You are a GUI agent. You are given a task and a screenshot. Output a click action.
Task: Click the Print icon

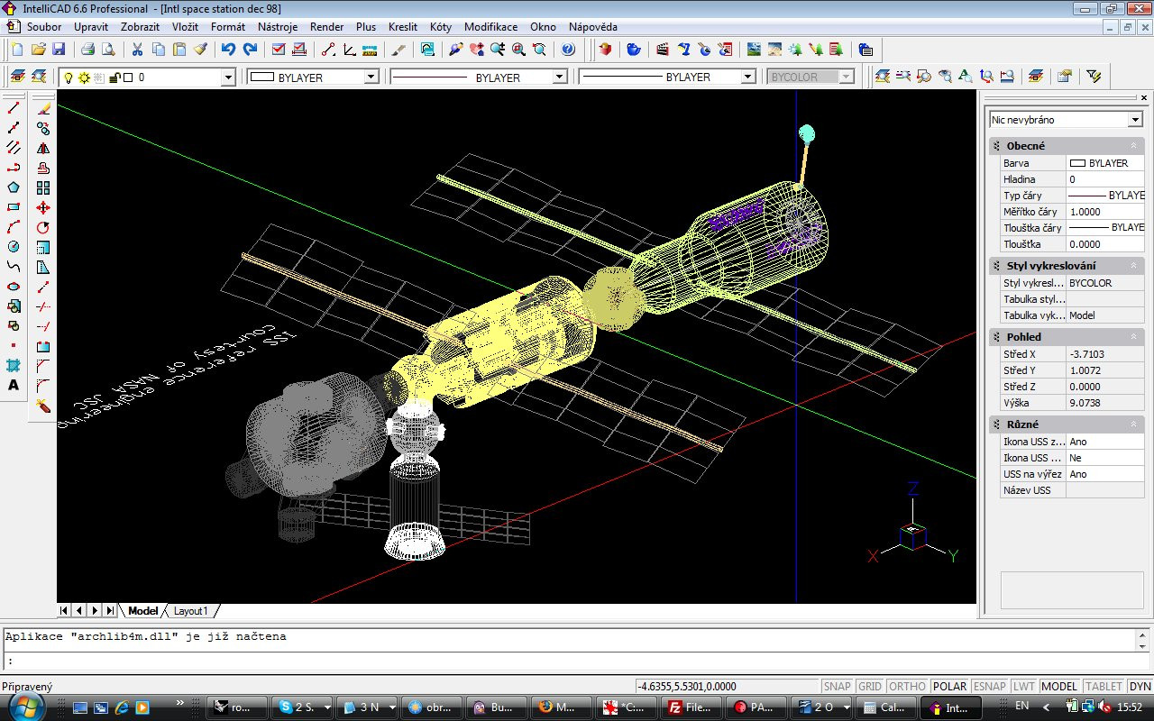[x=87, y=50]
